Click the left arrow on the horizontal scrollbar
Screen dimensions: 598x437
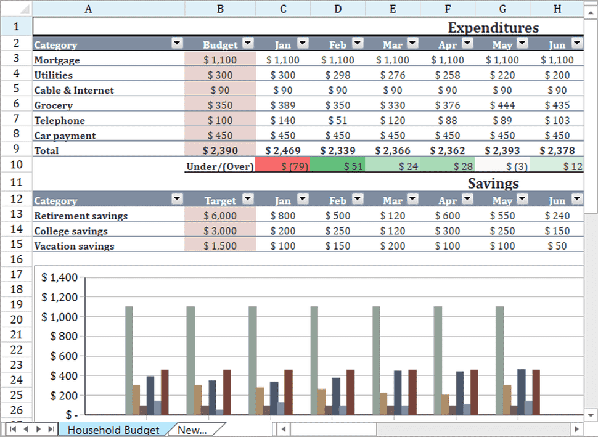[x=282, y=428]
